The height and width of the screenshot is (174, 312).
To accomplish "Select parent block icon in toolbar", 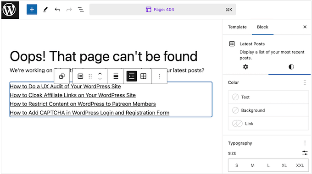I will click(62, 76).
